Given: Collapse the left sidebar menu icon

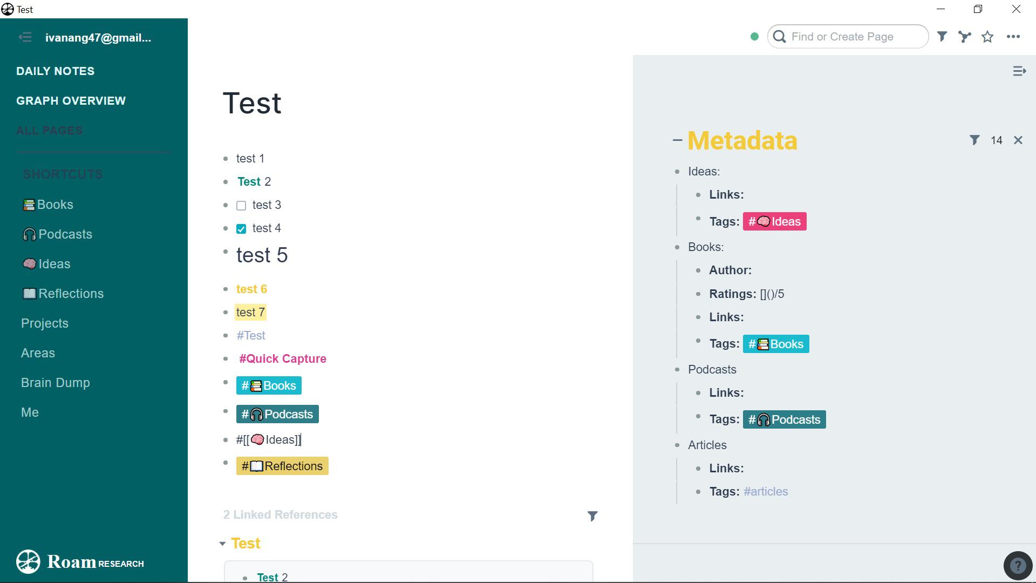Looking at the screenshot, I should click(25, 37).
